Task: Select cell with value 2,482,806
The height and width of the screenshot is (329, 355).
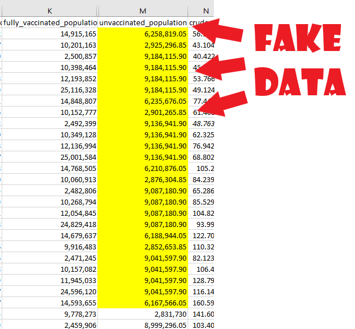Action: point(50,191)
